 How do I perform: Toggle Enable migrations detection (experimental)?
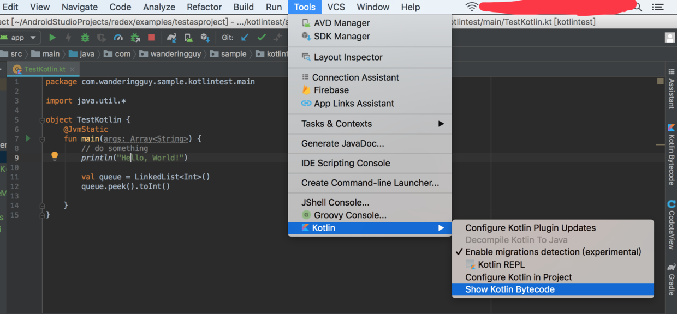pos(553,252)
